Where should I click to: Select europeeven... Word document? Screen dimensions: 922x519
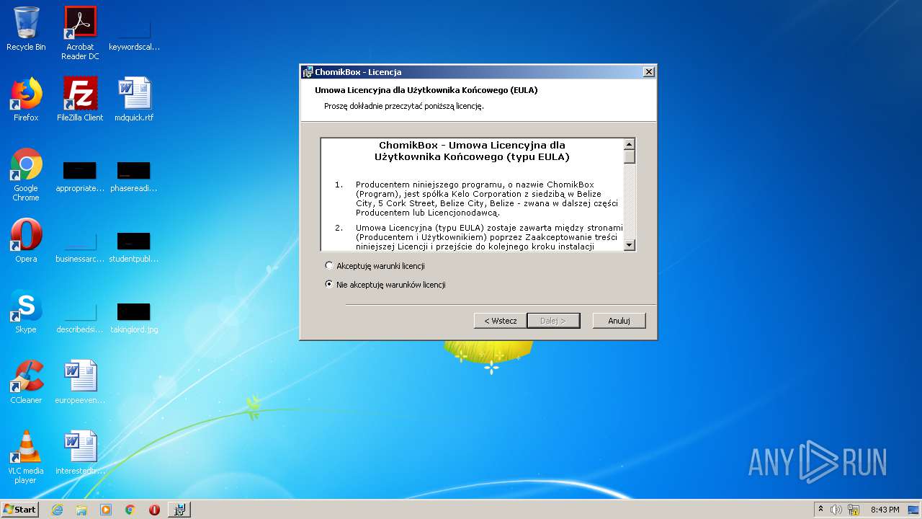(80, 382)
